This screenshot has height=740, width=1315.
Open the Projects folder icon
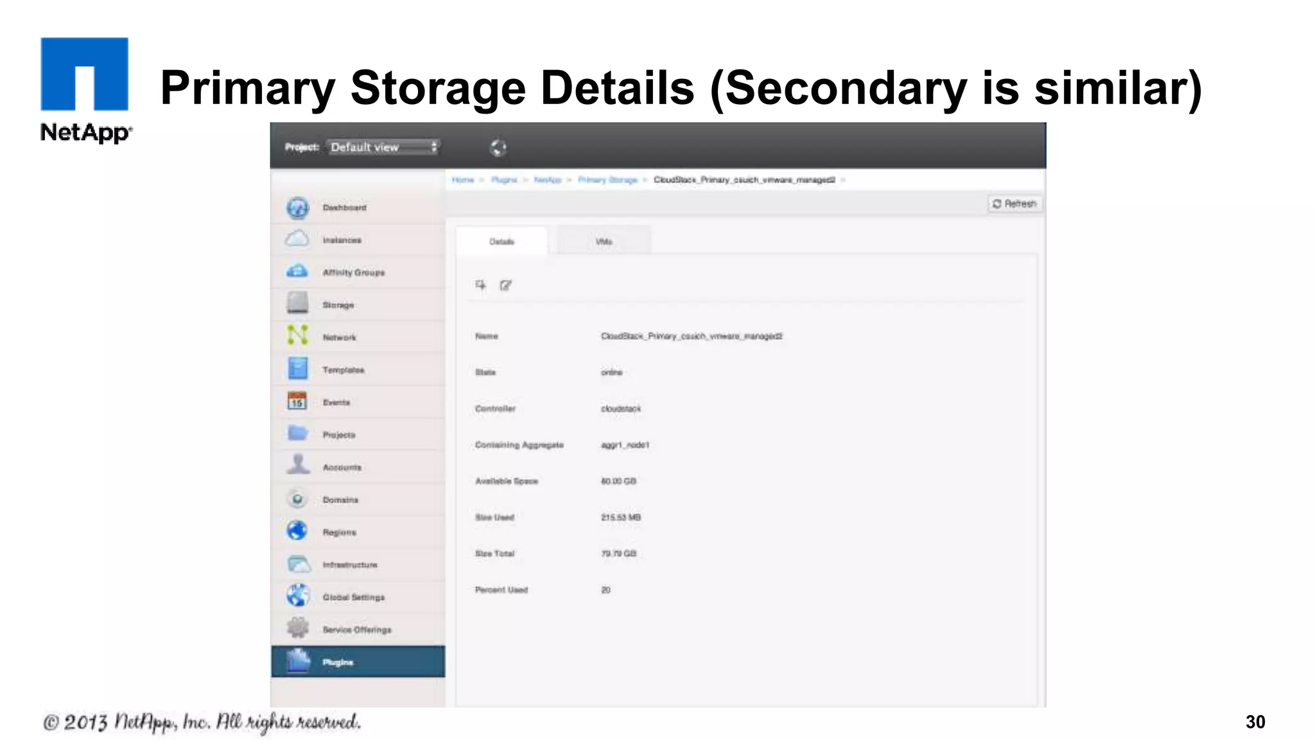pos(297,433)
